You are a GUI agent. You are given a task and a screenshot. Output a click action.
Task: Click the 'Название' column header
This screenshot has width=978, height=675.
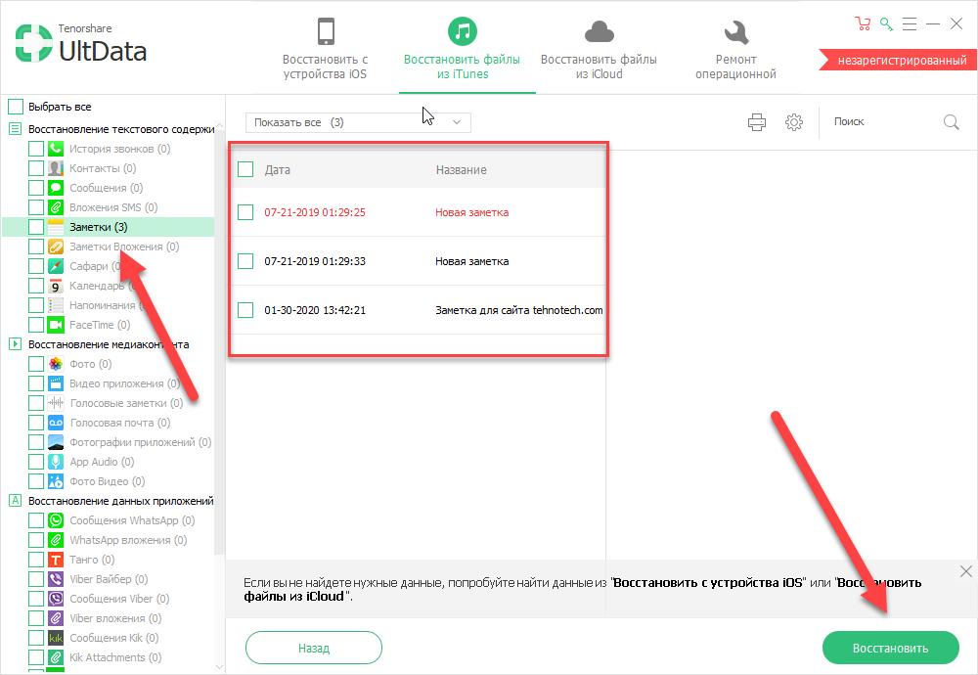[x=461, y=169]
